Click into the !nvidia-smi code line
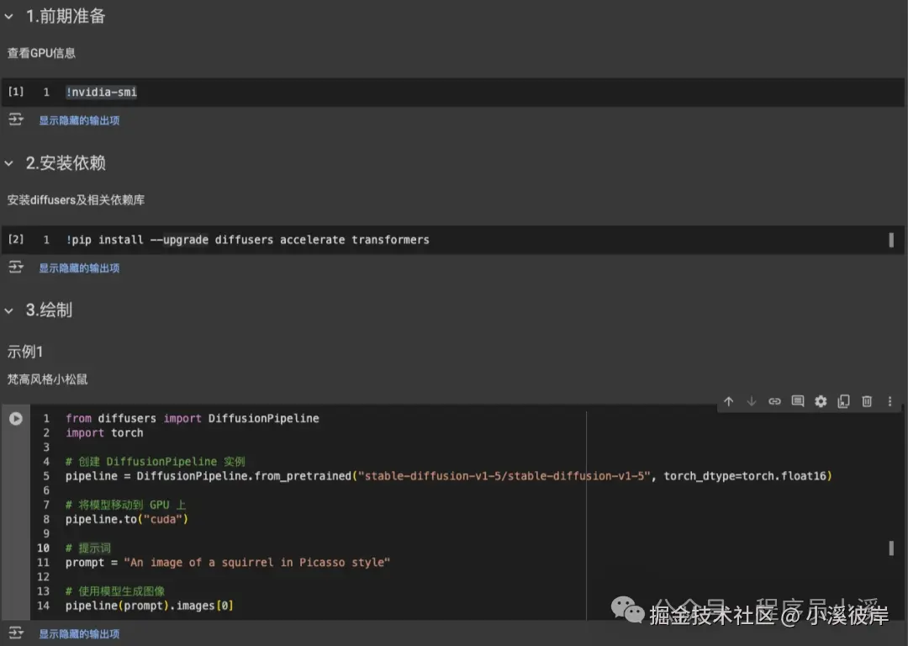 (102, 93)
